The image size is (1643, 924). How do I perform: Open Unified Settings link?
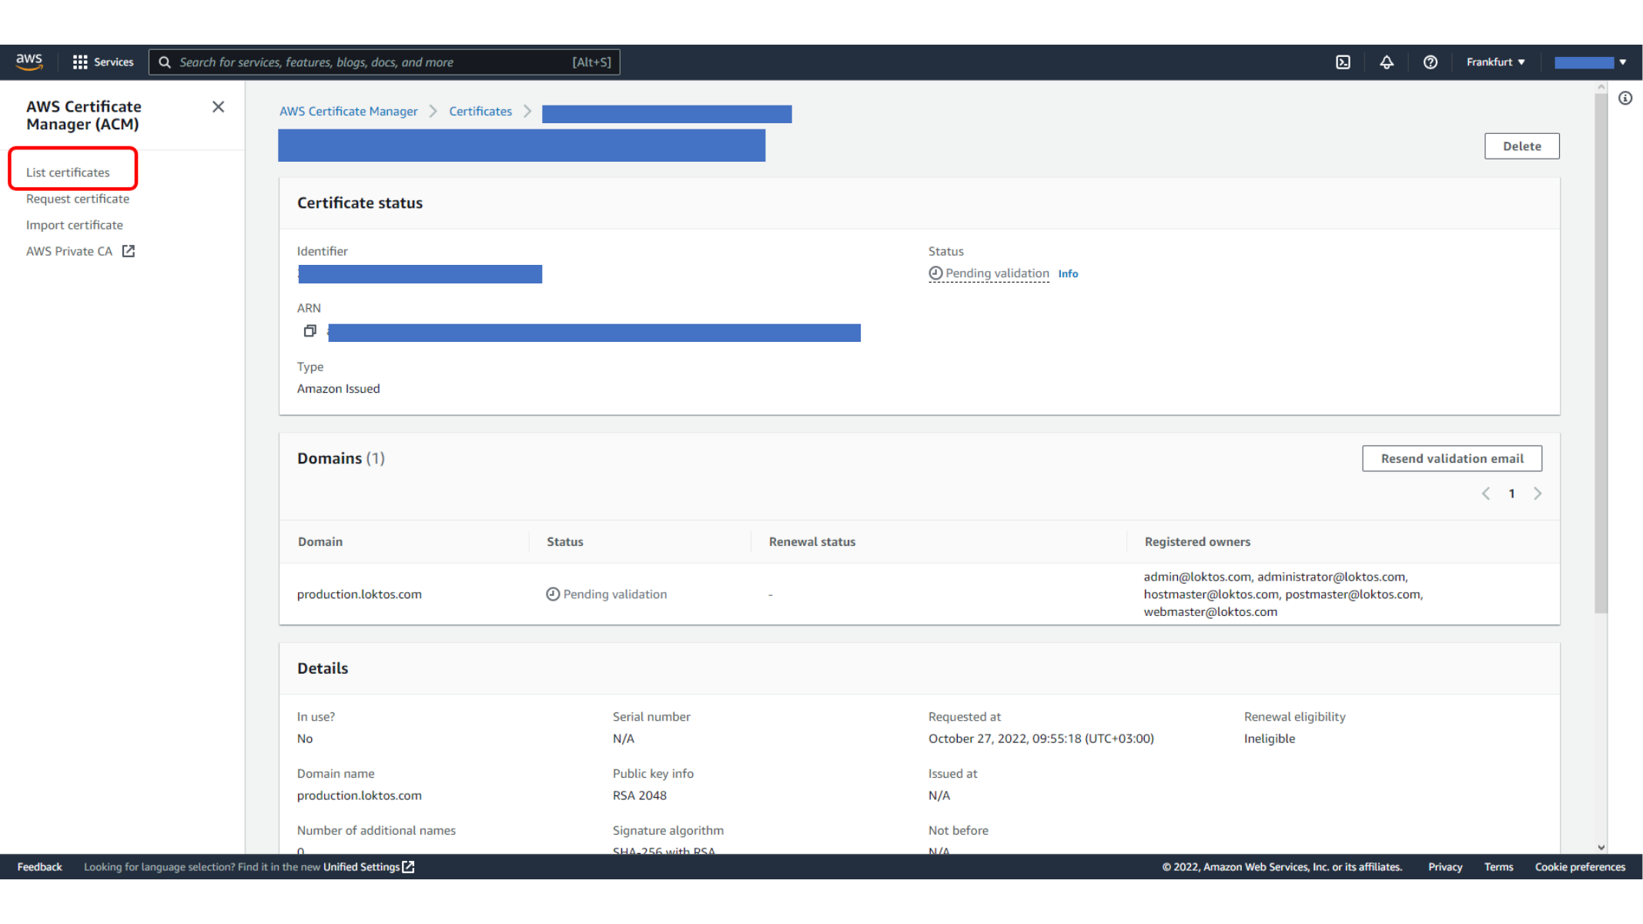pyautogui.click(x=361, y=867)
